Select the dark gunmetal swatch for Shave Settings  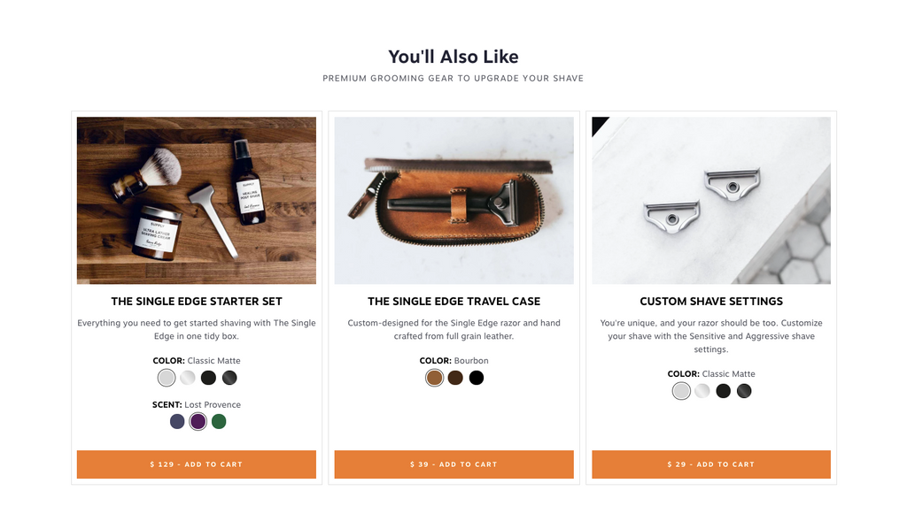coord(744,391)
